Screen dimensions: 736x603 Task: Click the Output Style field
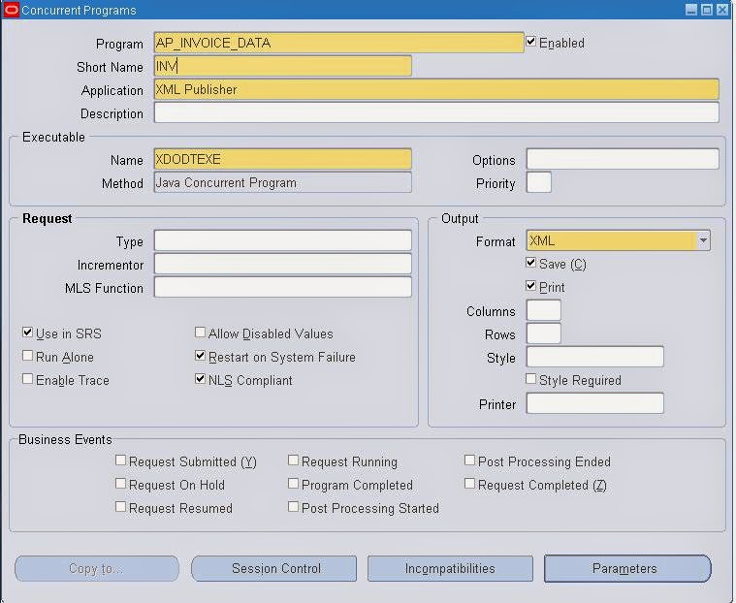(x=595, y=357)
